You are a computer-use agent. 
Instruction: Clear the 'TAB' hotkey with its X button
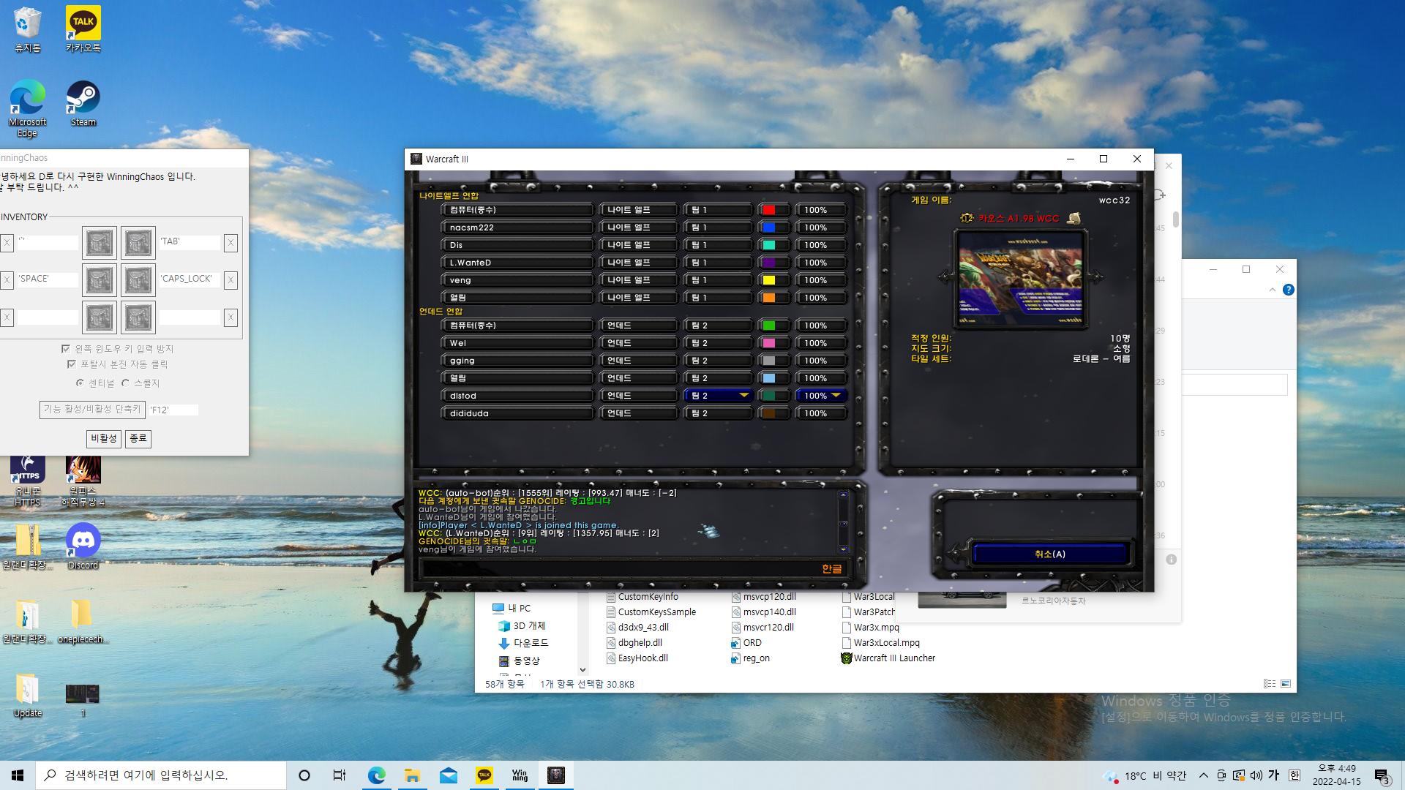231,242
